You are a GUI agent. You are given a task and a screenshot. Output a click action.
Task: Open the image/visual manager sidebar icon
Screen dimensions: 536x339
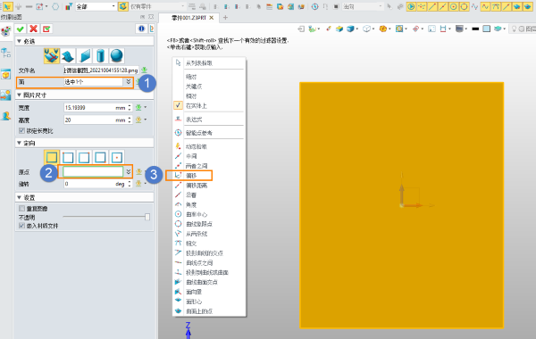[x=6, y=95]
